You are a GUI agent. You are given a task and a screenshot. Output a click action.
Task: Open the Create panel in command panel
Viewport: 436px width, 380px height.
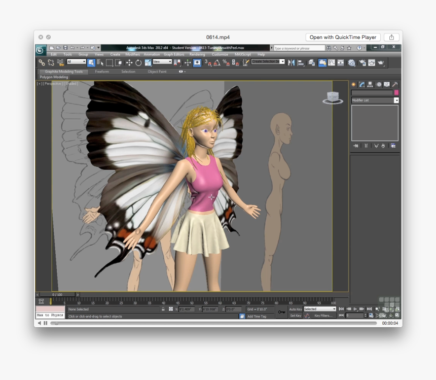pyautogui.click(x=354, y=84)
